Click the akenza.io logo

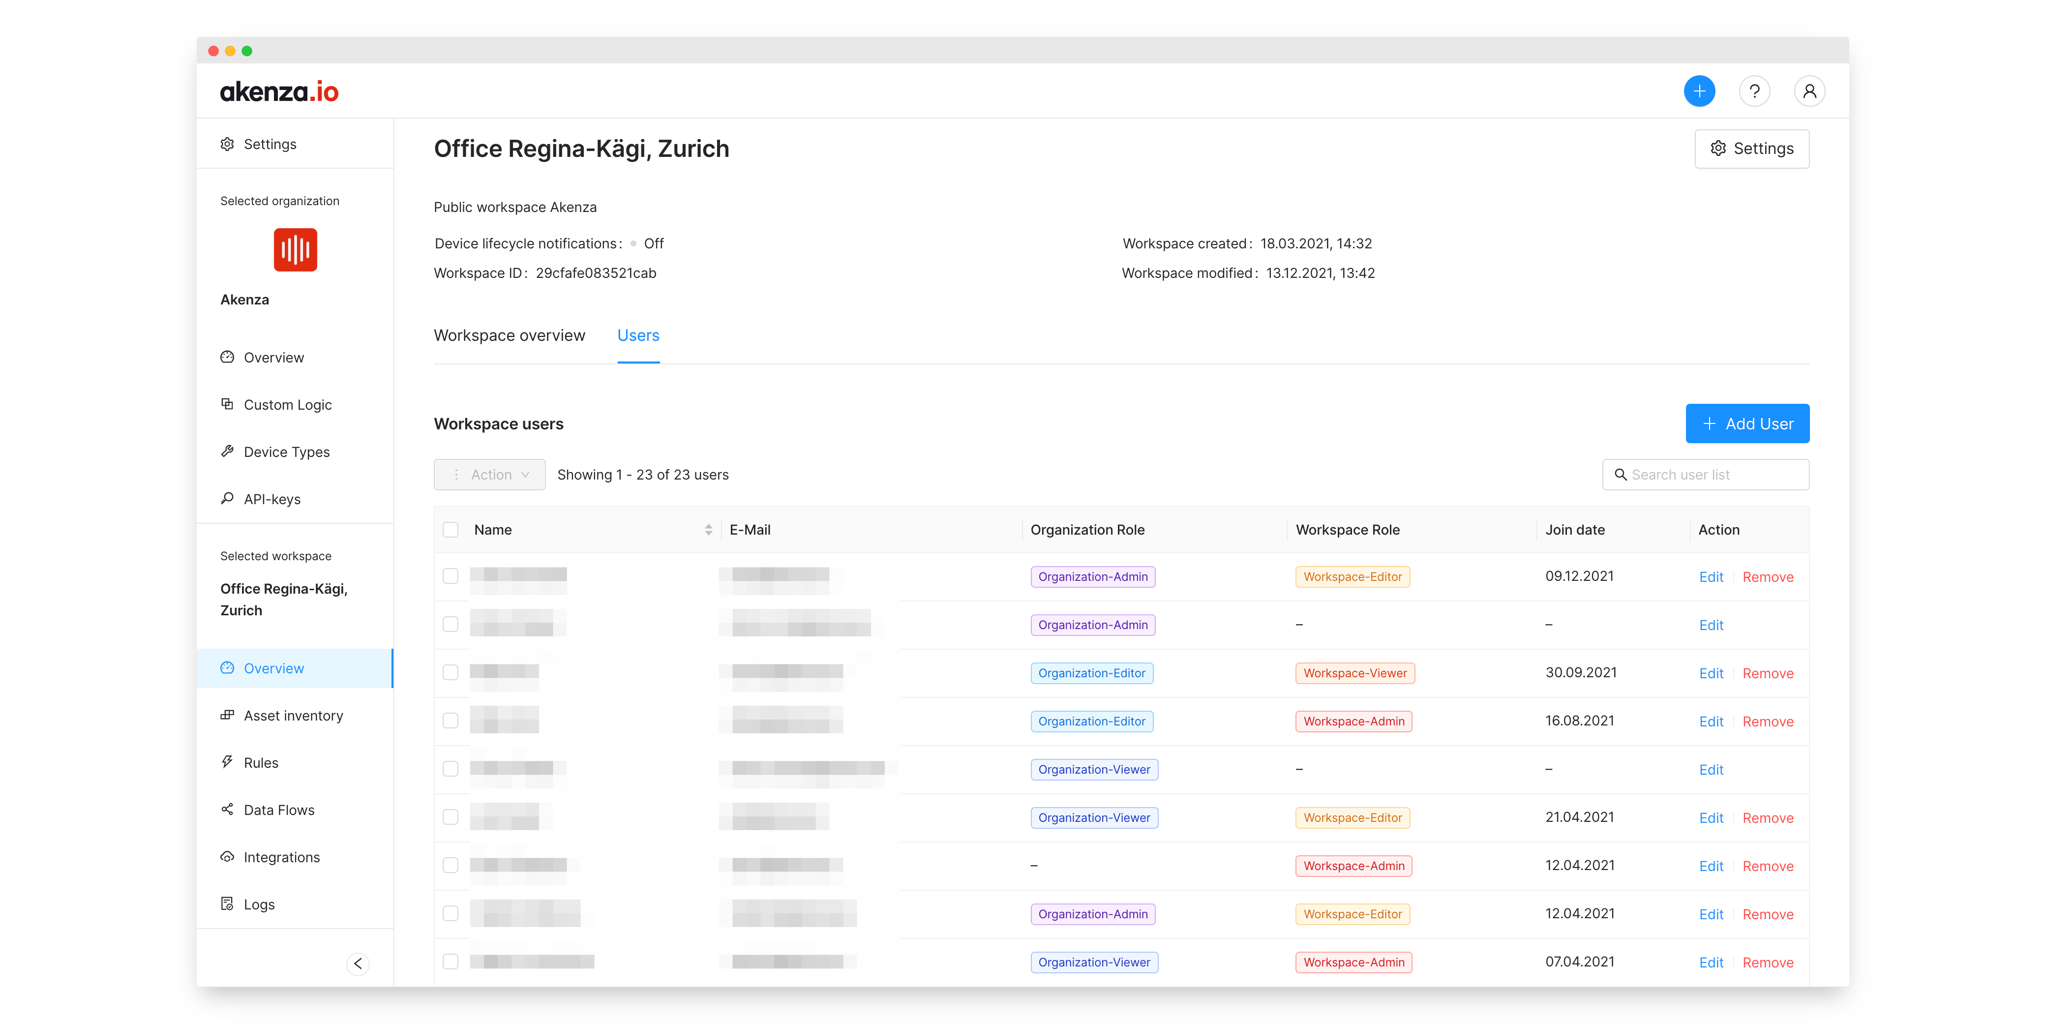[279, 91]
